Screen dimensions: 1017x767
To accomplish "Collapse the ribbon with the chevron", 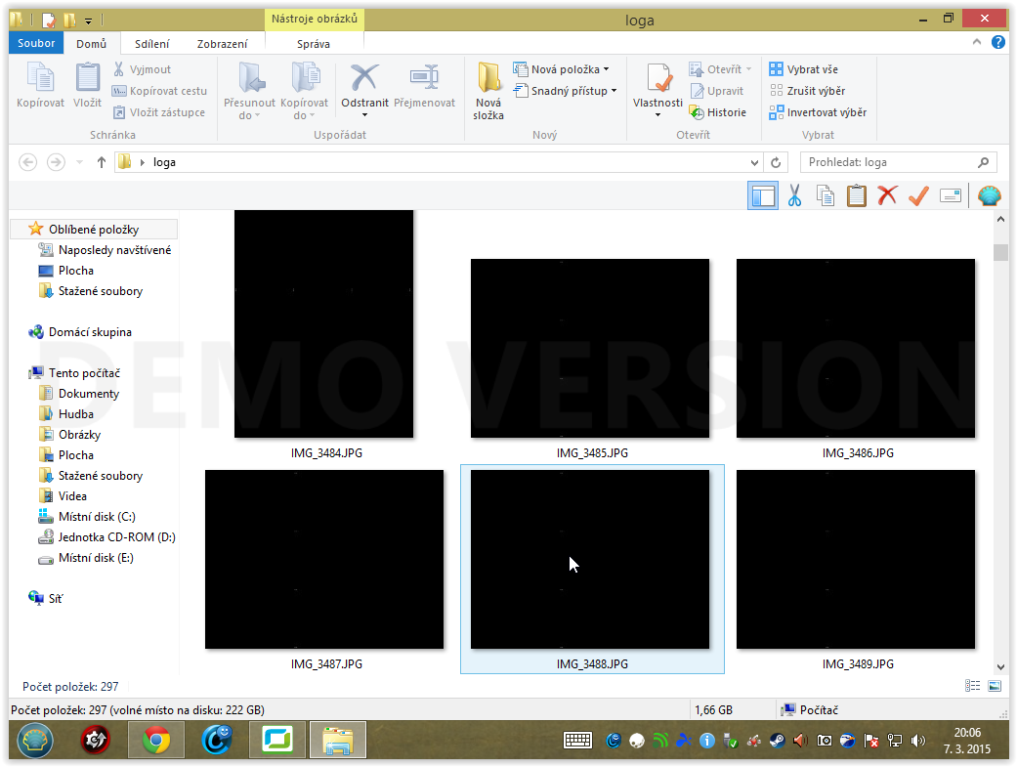I will point(977,42).
